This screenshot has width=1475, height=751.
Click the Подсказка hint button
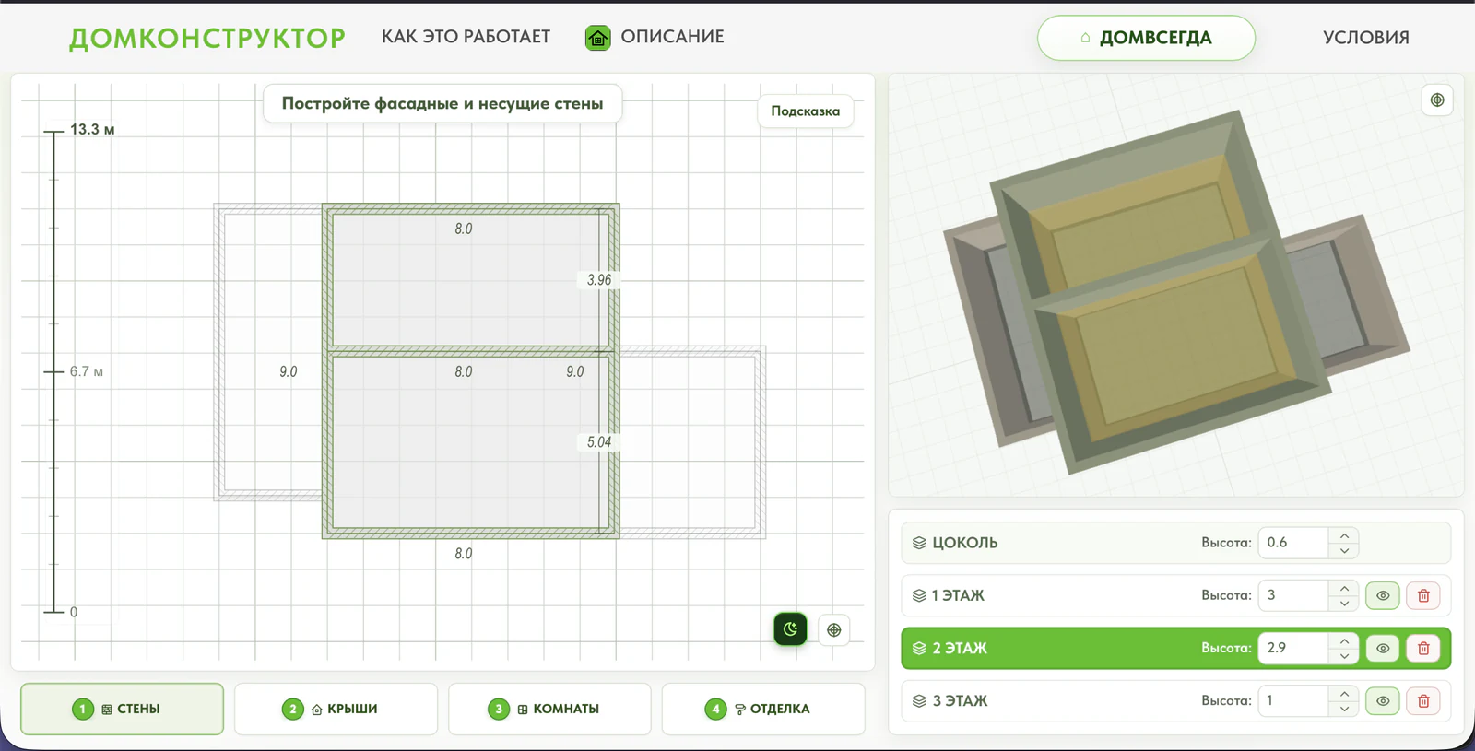point(806,111)
